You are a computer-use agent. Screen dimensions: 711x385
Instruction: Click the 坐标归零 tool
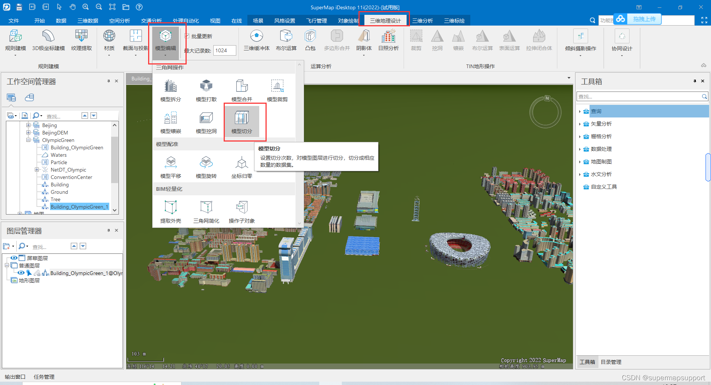(242, 167)
